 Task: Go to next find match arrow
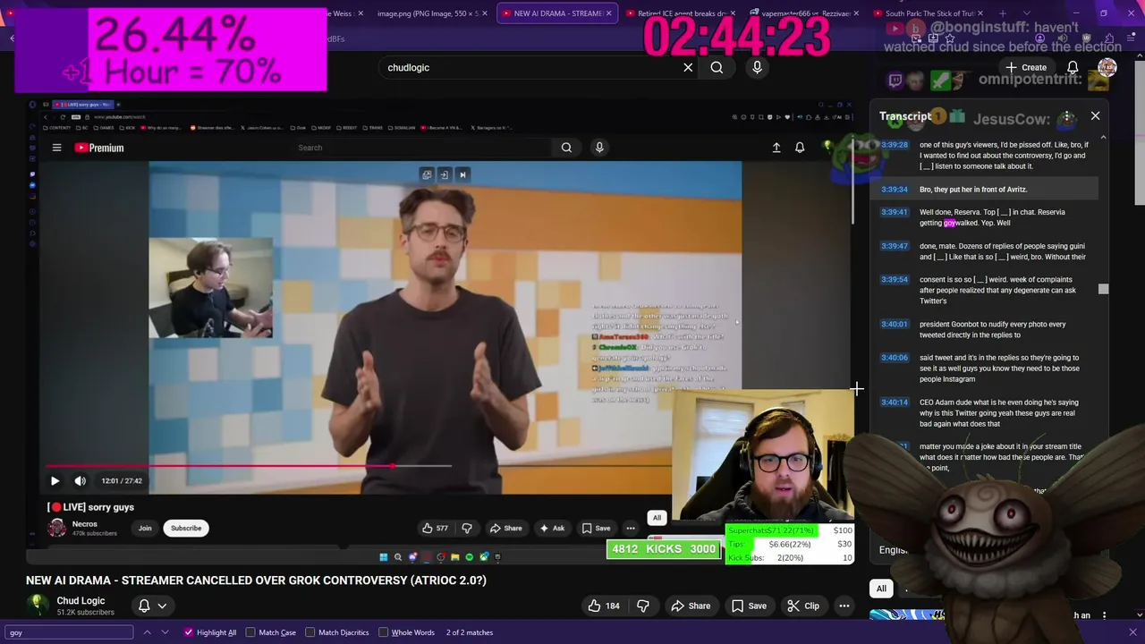pyautogui.click(x=165, y=632)
